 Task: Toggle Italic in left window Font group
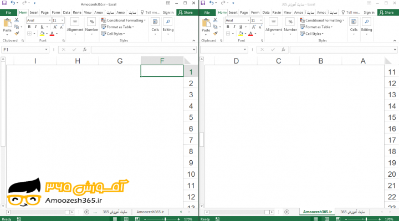[x=35, y=27]
